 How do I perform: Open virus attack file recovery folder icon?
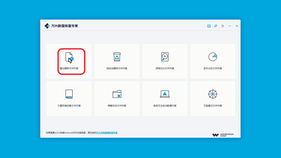117,94
